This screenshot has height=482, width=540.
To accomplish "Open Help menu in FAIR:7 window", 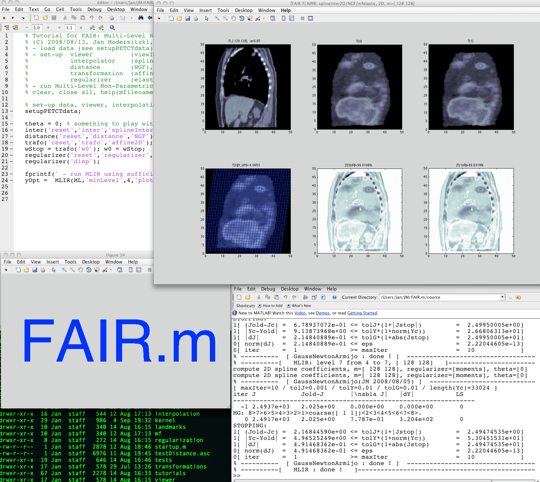I will (286, 10).
